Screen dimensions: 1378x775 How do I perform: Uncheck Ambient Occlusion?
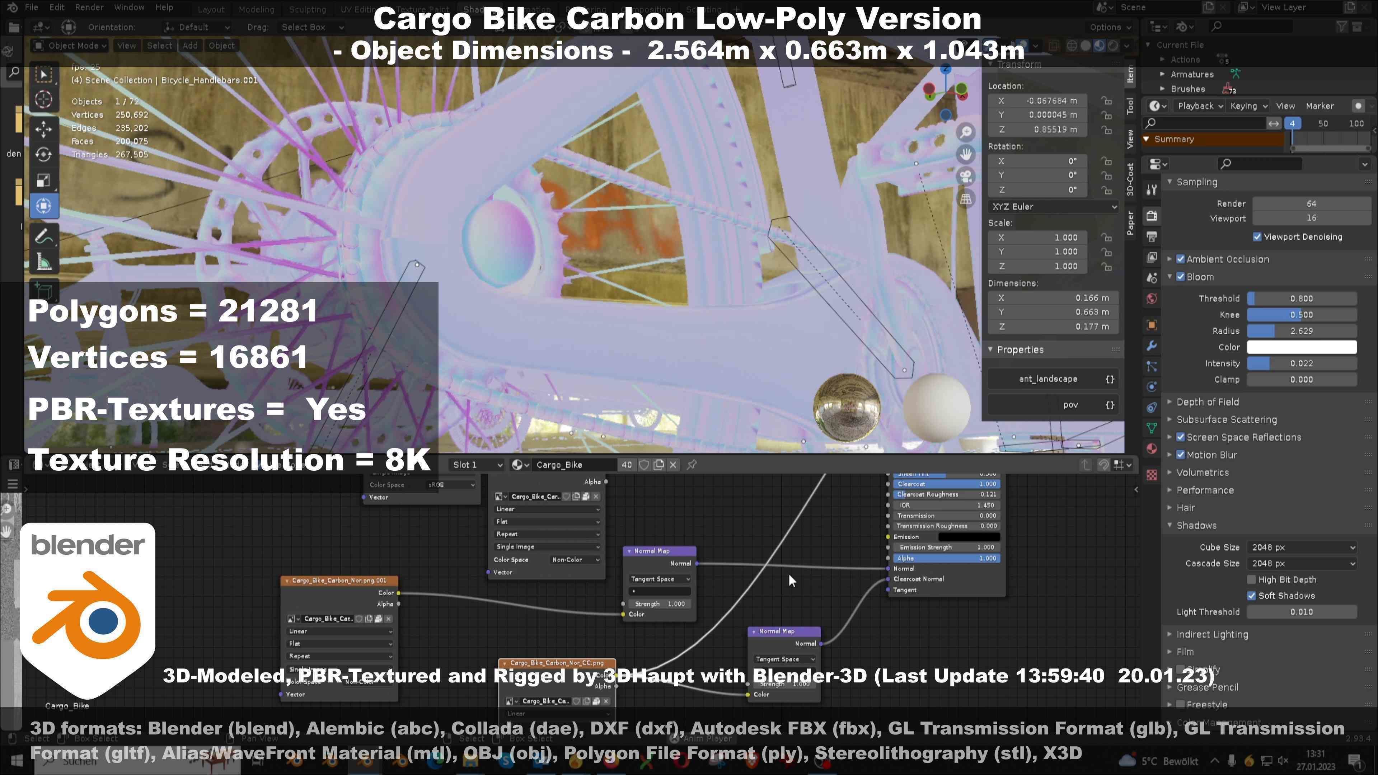tap(1181, 259)
